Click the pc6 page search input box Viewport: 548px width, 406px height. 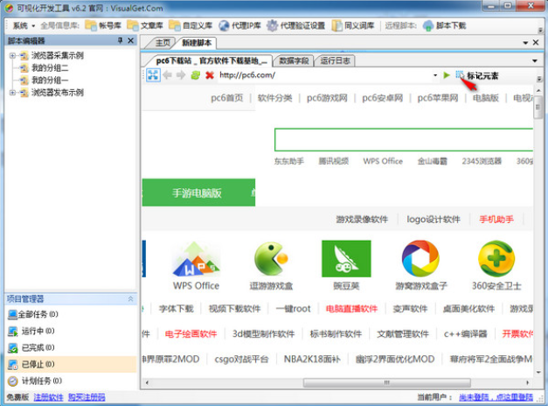(402, 140)
